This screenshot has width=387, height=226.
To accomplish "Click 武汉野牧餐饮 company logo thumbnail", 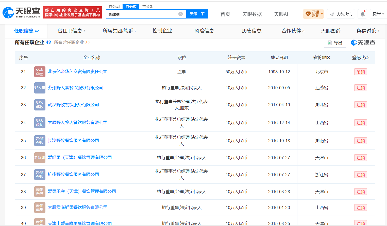I will 40,105.
